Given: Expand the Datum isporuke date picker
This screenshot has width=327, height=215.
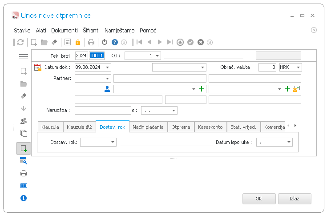Looking at the screenshot, I should (289, 142).
